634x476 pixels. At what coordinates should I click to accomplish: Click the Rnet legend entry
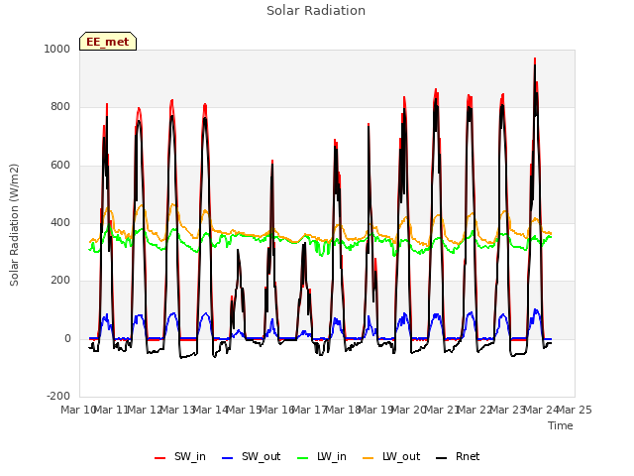coord(458,456)
